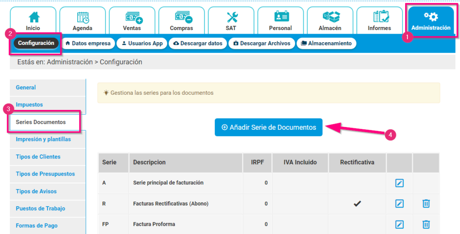Image resolution: width=460 pixels, height=234 pixels.
Task: Click the Descripcion column header
Action: (186, 163)
